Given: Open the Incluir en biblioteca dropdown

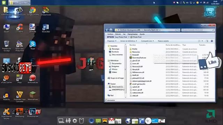Looking at the screenshot, I should click(x=129, y=41).
